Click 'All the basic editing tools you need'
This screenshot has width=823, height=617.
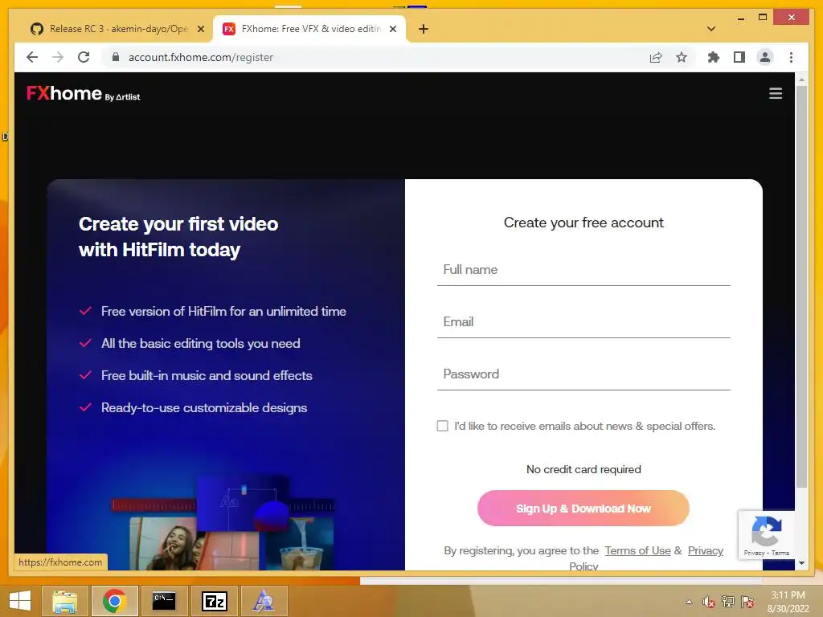pyautogui.click(x=200, y=343)
